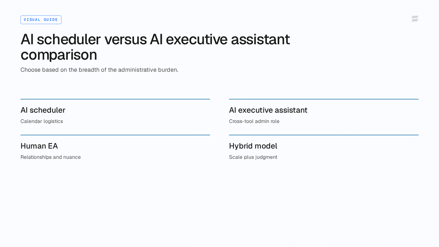This screenshot has width=439, height=247.
Task: Click the 'Calendar logistics' description
Action: coord(42,121)
